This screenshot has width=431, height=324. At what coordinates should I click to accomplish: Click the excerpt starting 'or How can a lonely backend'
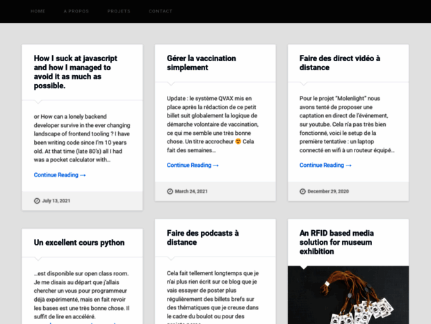click(x=82, y=138)
